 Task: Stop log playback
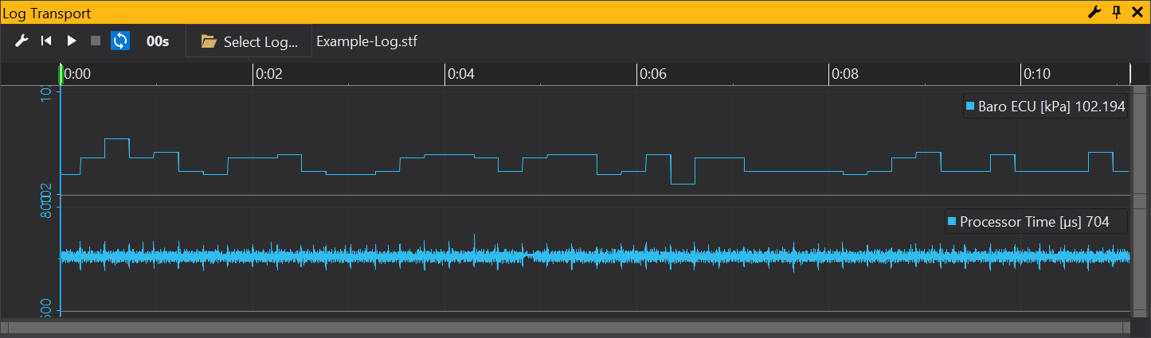tap(96, 41)
